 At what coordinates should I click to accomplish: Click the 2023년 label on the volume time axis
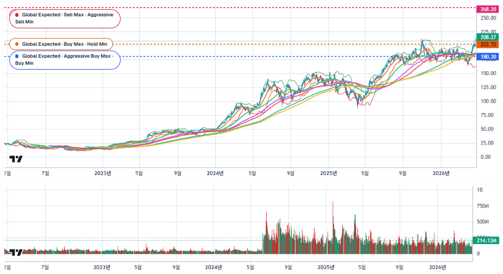[x=102, y=267]
